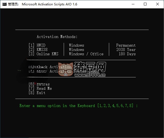Screen dimensions: 164x138
Task: Select the '[3] Online KMS' menu line
Action: 44,54
